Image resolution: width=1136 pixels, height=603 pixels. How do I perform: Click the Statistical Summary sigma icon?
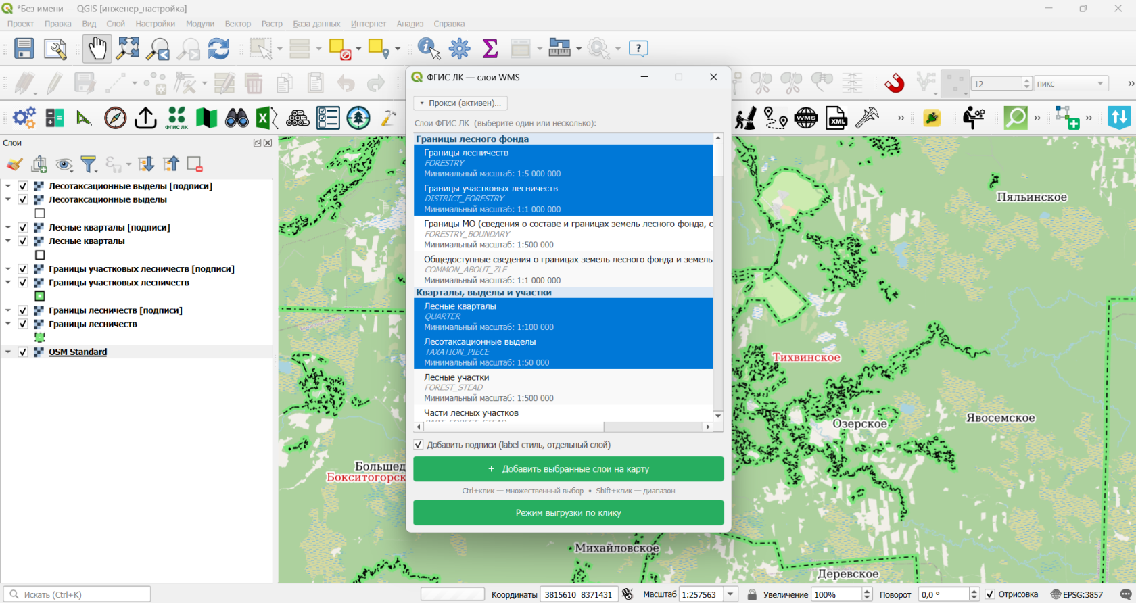pyautogui.click(x=490, y=49)
